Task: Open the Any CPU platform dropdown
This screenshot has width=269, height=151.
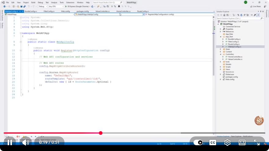Action: [56, 6]
